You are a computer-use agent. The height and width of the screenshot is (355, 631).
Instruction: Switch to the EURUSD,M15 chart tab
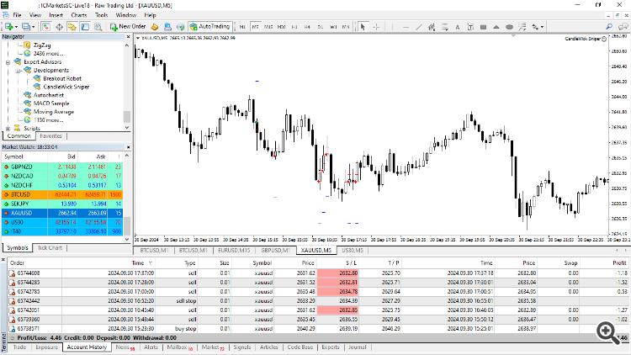(234, 251)
